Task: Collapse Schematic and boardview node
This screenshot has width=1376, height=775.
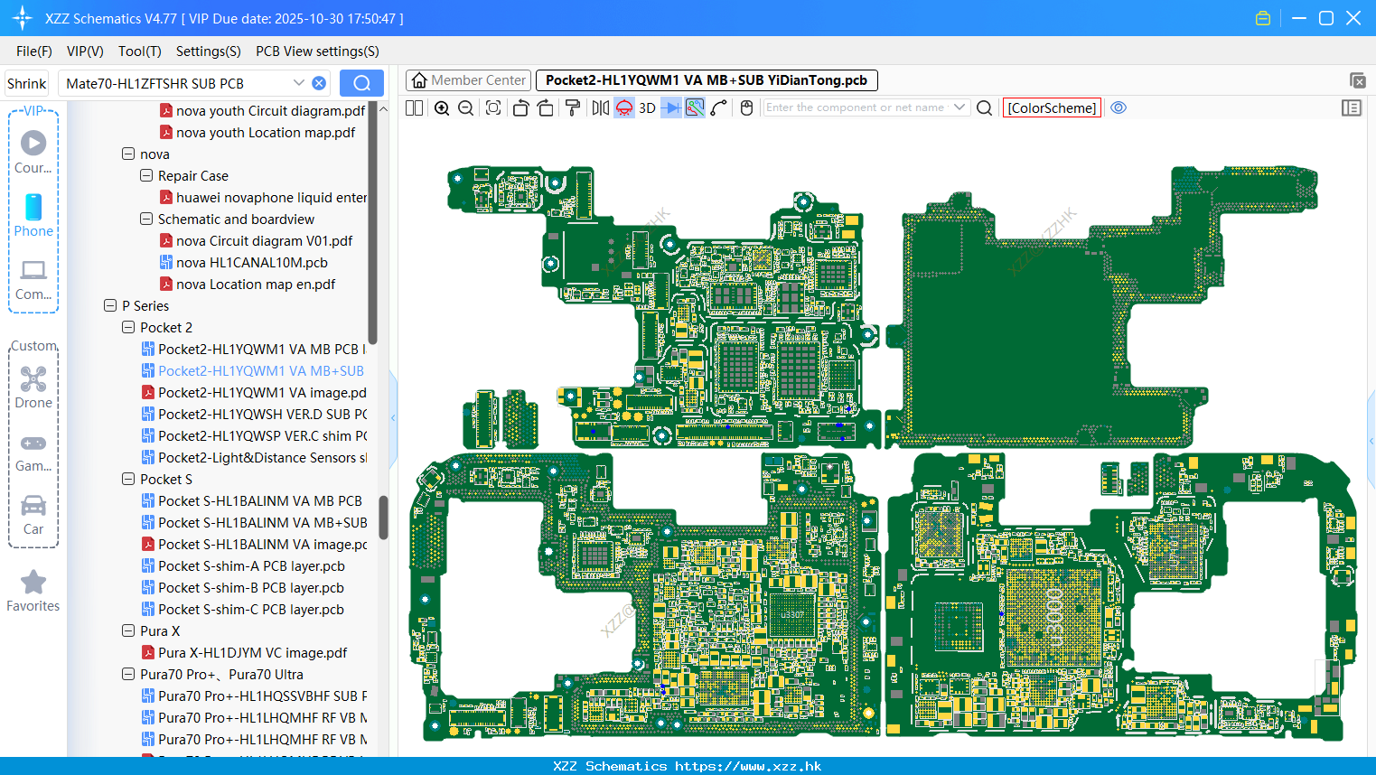Action: pos(146,219)
